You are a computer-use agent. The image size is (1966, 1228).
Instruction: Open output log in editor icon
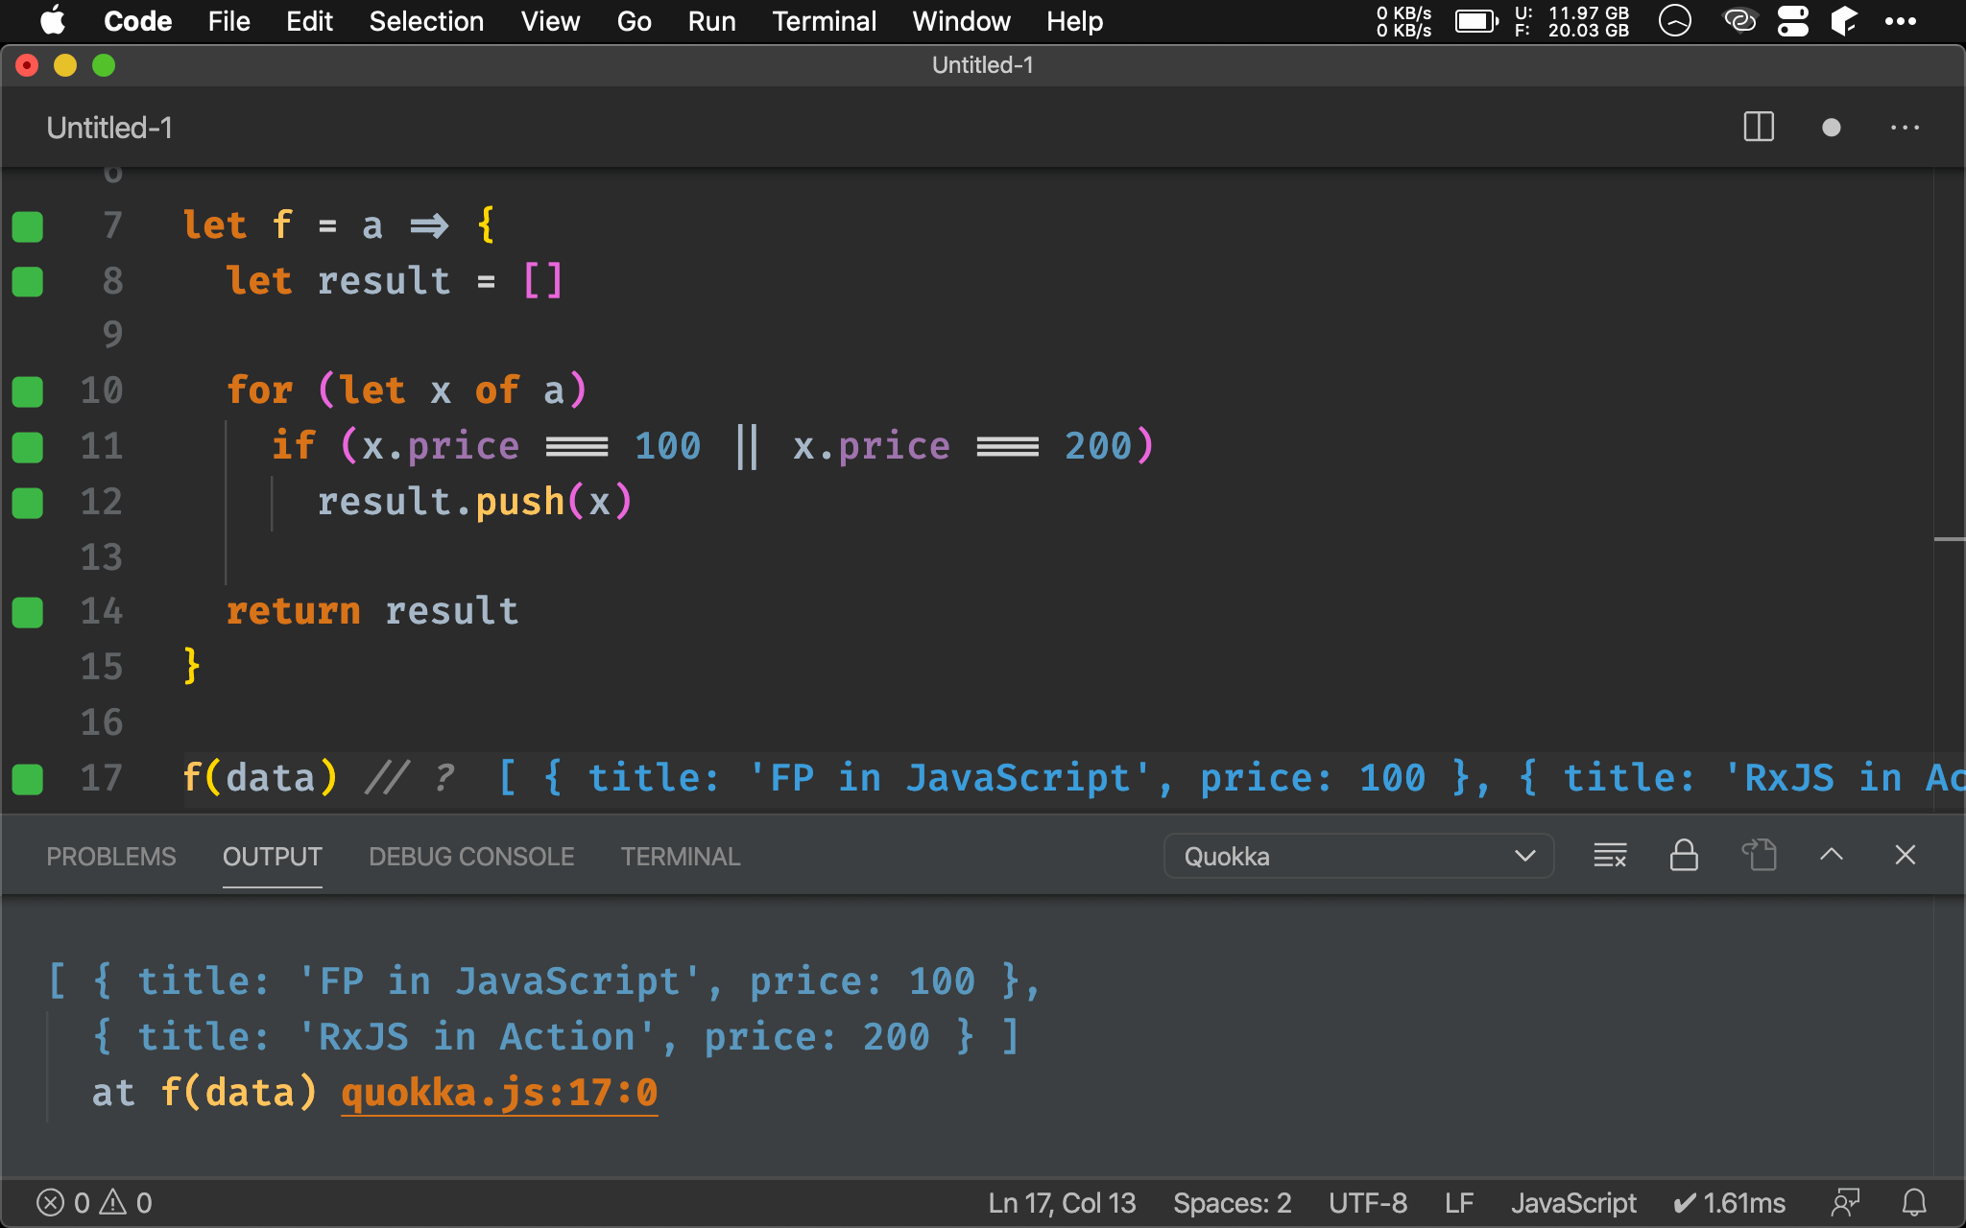[1759, 855]
